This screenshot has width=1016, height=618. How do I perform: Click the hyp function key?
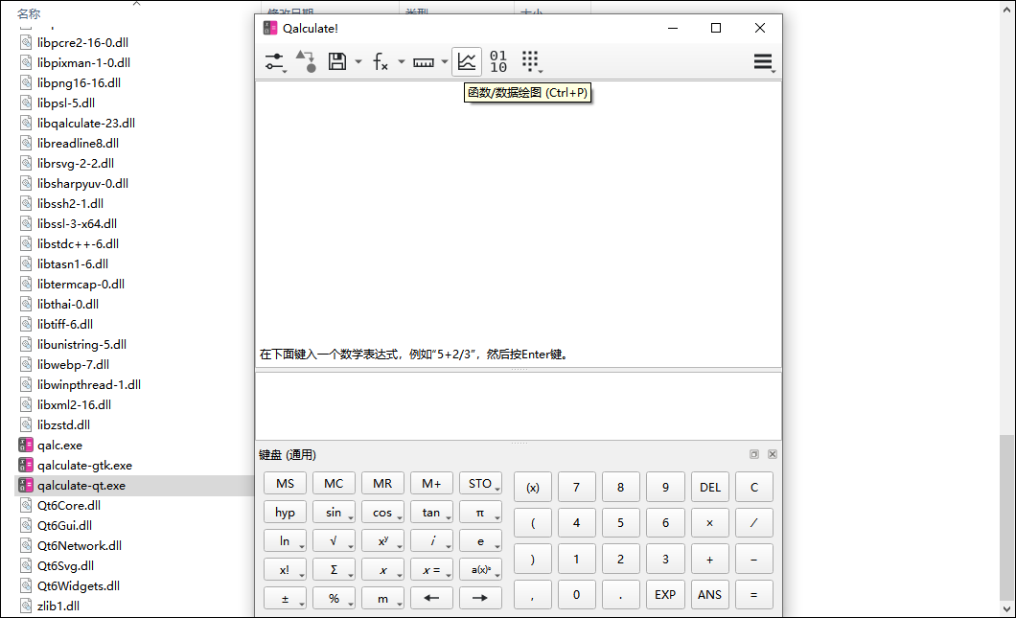pos(285,513)
